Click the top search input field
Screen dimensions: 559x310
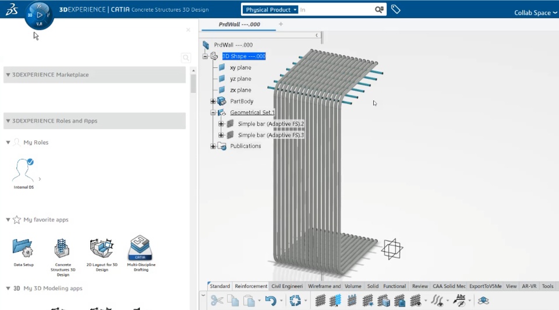click(335, 10)
